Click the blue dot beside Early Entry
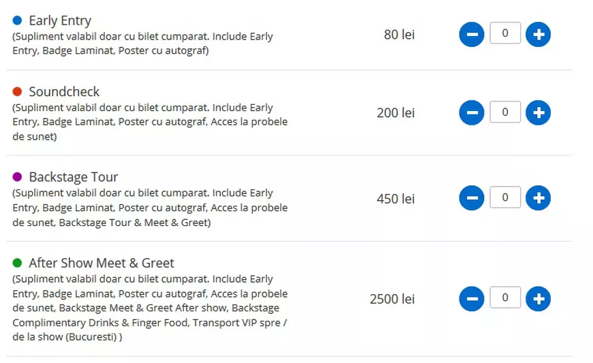The height and width of the screenshot is (363, 593). point(18,20)
